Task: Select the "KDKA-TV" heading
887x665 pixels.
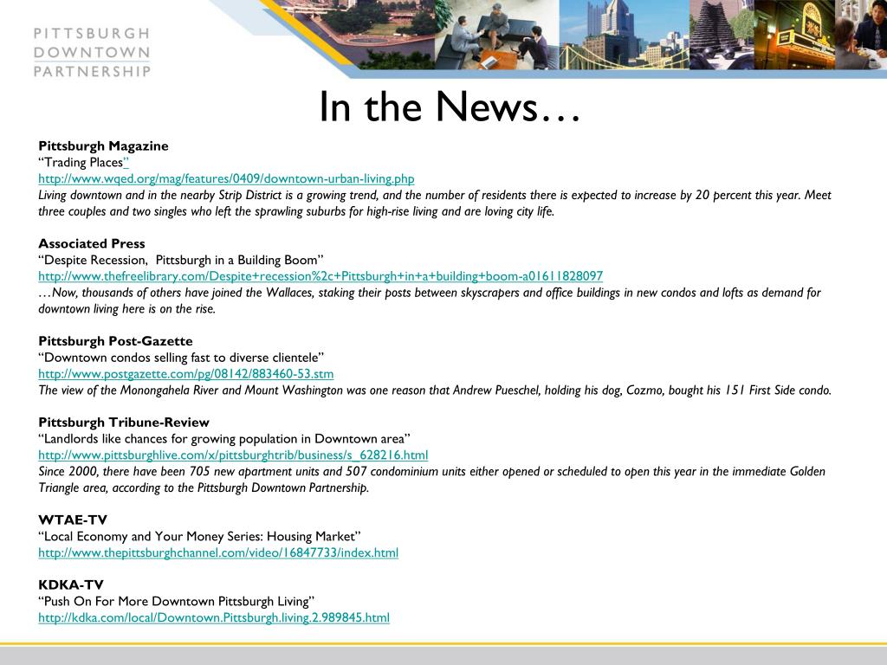Action: [x=71, y=584]
